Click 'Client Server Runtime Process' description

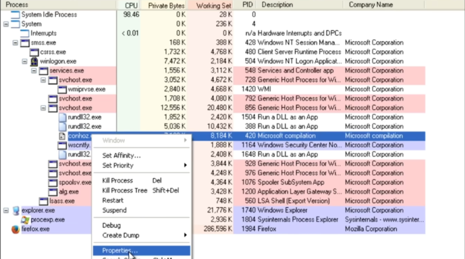point(299,52)
